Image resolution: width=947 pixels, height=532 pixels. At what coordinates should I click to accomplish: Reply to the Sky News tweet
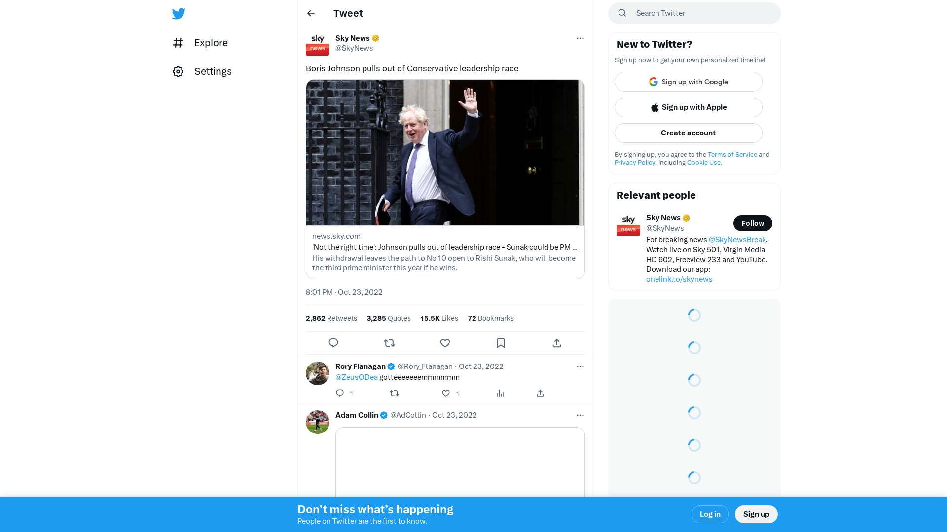(x=333, y=343)
